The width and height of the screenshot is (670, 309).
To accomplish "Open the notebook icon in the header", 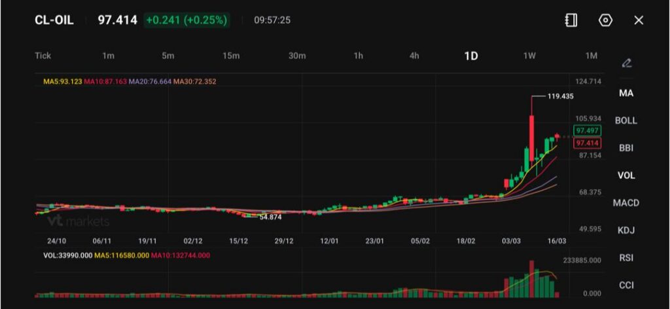I will click(571, 20).
